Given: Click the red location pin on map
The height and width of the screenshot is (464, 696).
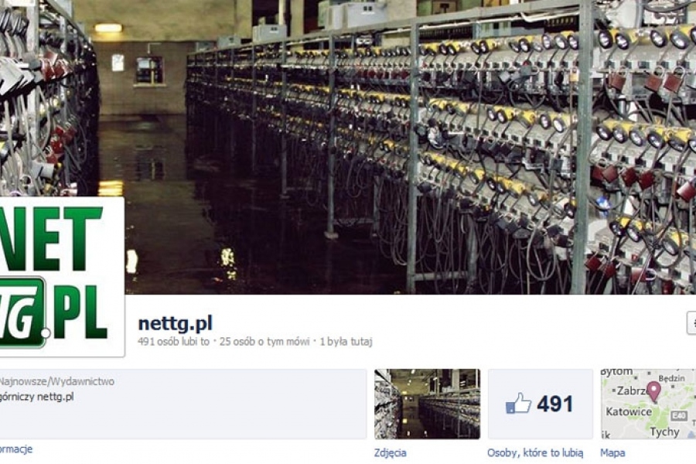Looking at the screenshot, I should [x=653, y=391].
